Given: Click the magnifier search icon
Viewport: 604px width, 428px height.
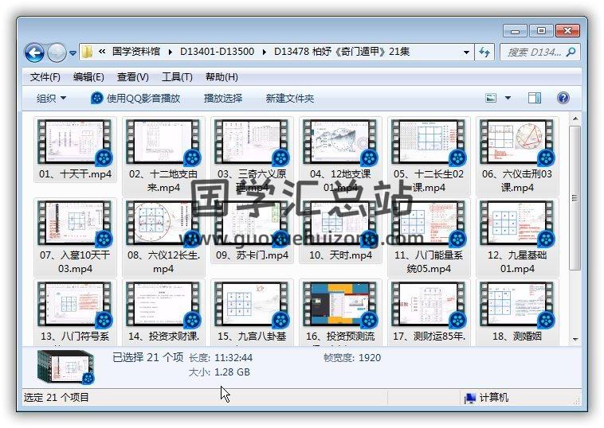Looking at the screenshot, I should [x=571, y=52].
